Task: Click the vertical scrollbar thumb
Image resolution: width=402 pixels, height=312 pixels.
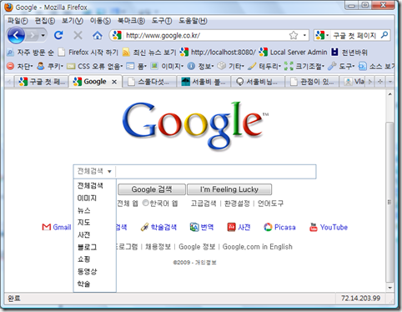Action: click(389, 202)
